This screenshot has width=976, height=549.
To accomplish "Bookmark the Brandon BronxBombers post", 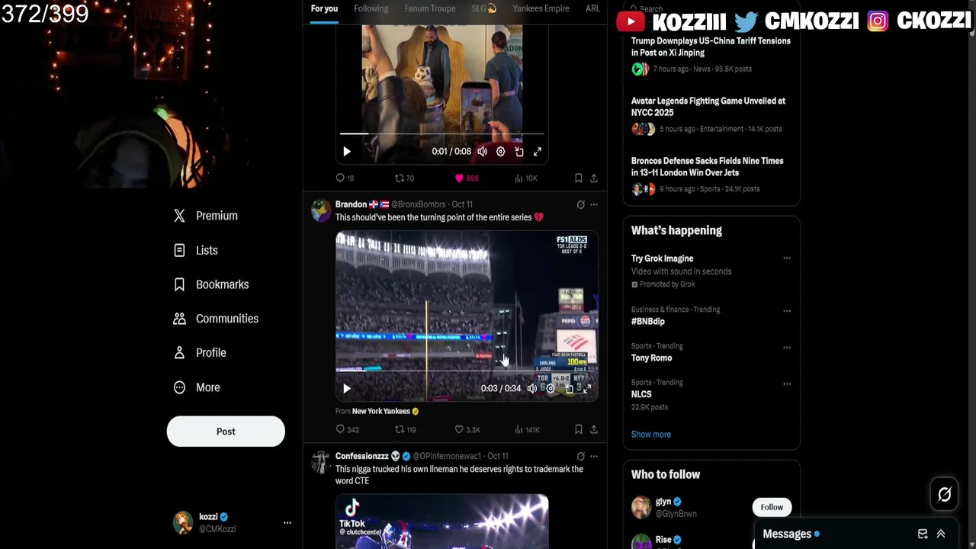I will tap(578, 429).
